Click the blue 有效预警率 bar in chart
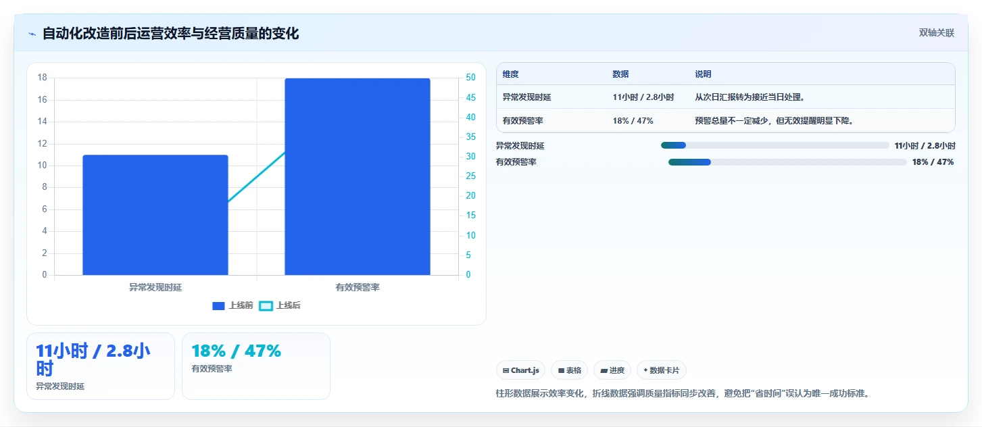 (x=358, y=176)
